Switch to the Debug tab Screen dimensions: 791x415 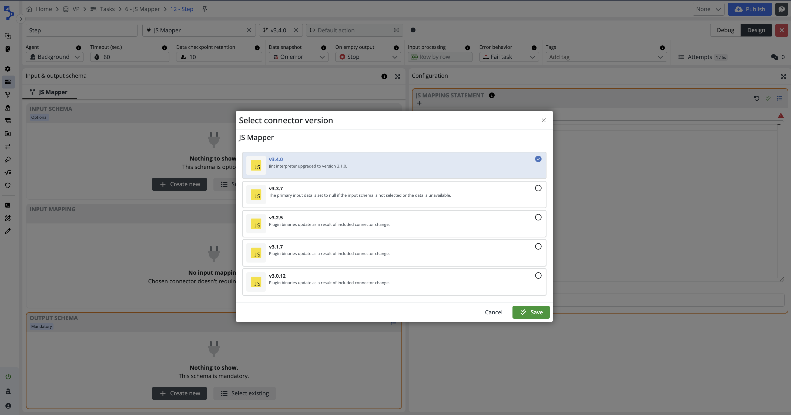pyautogui.click(x=725, y=30)
